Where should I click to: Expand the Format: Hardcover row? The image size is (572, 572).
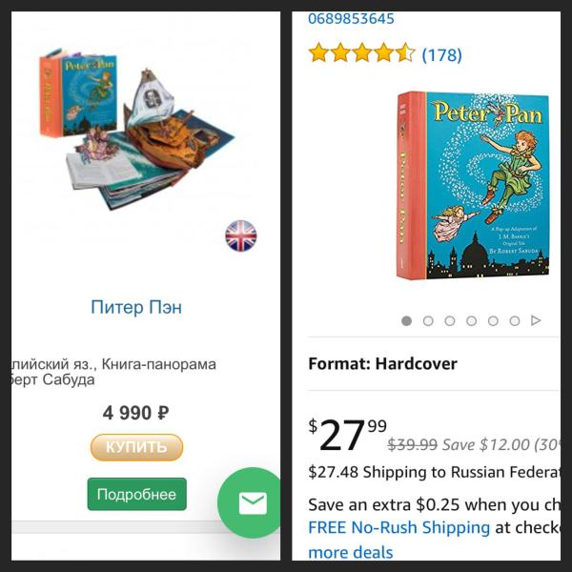tap(434, 364)
